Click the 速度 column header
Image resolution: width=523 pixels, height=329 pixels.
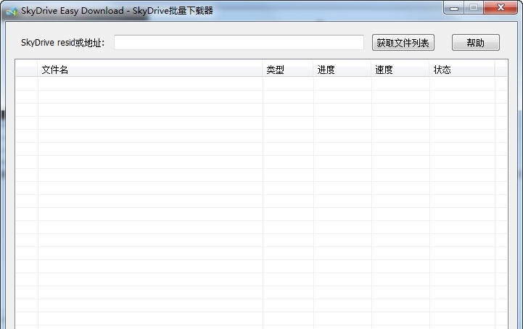(400, 70)
